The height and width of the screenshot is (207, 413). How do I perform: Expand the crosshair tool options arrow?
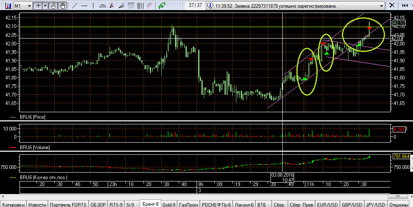tap(45, 6)
